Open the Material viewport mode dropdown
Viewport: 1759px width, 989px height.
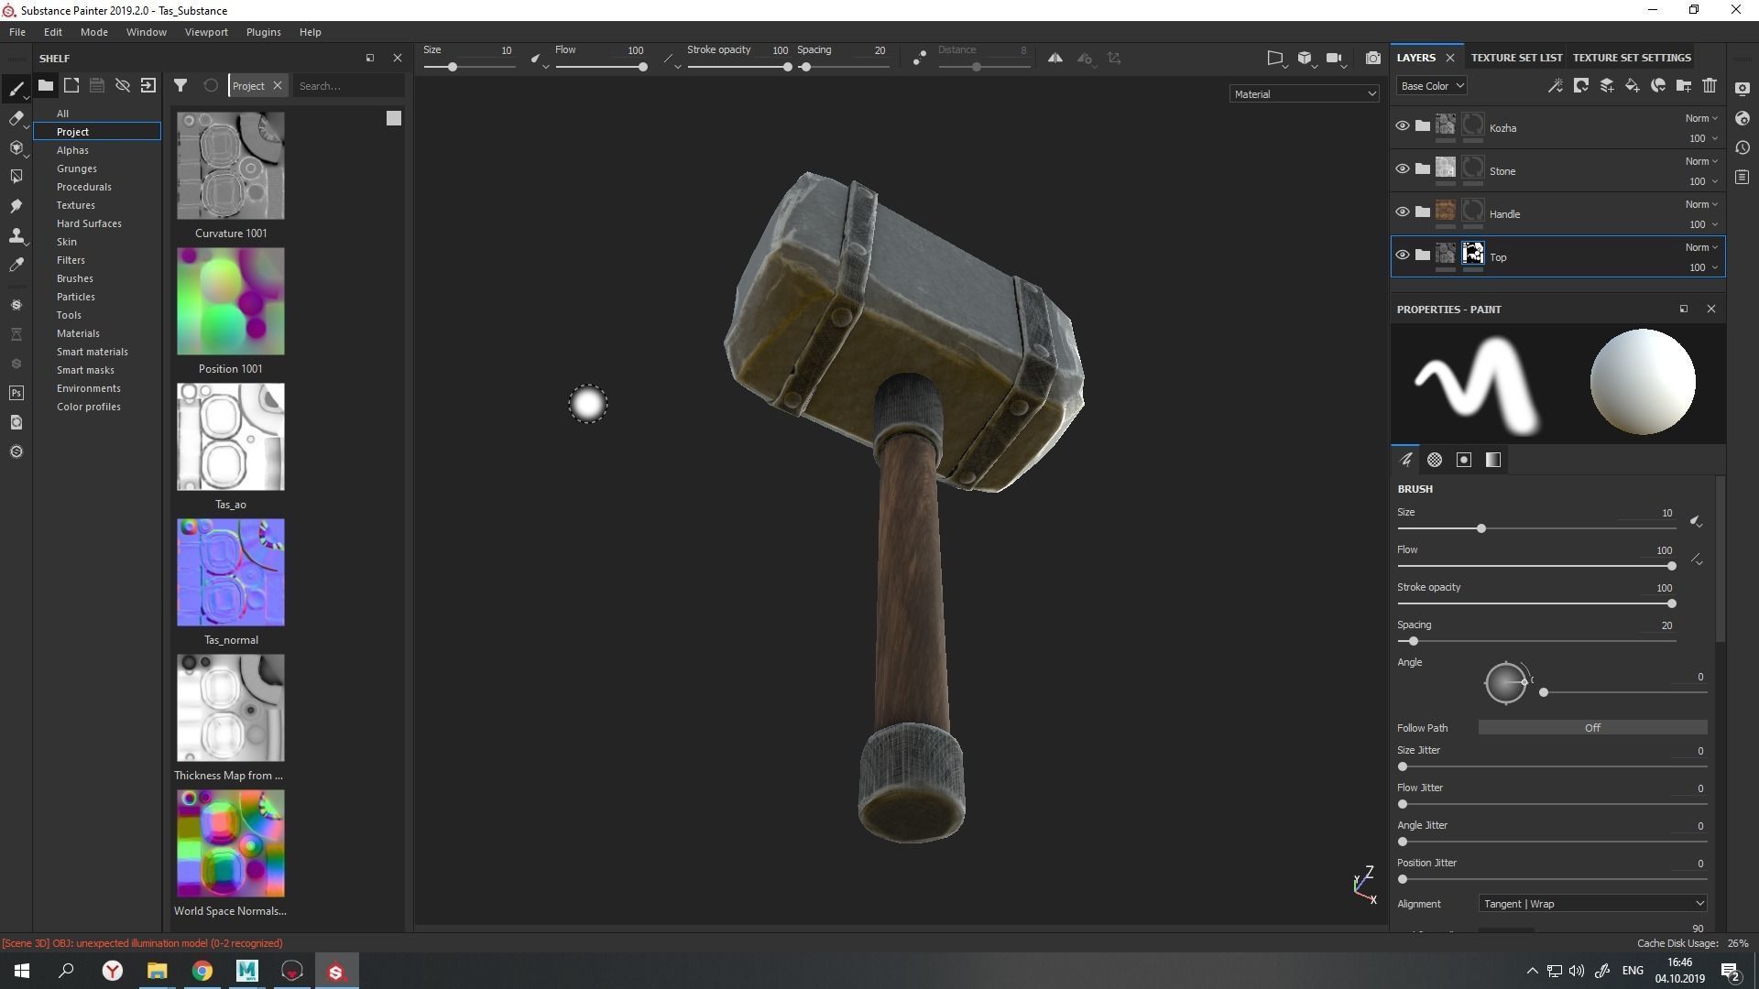(1304, 93)
